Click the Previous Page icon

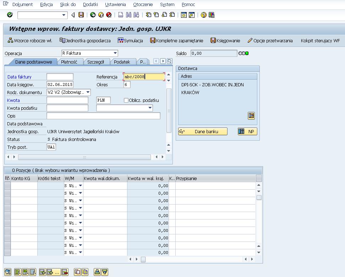(156, 15)
